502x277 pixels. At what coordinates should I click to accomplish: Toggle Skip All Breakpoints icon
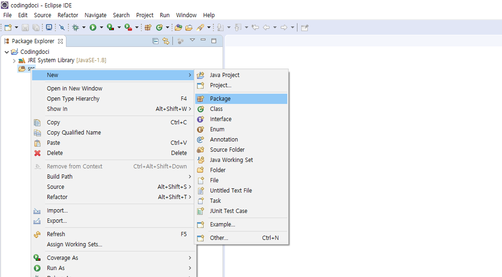coord(62,27)
